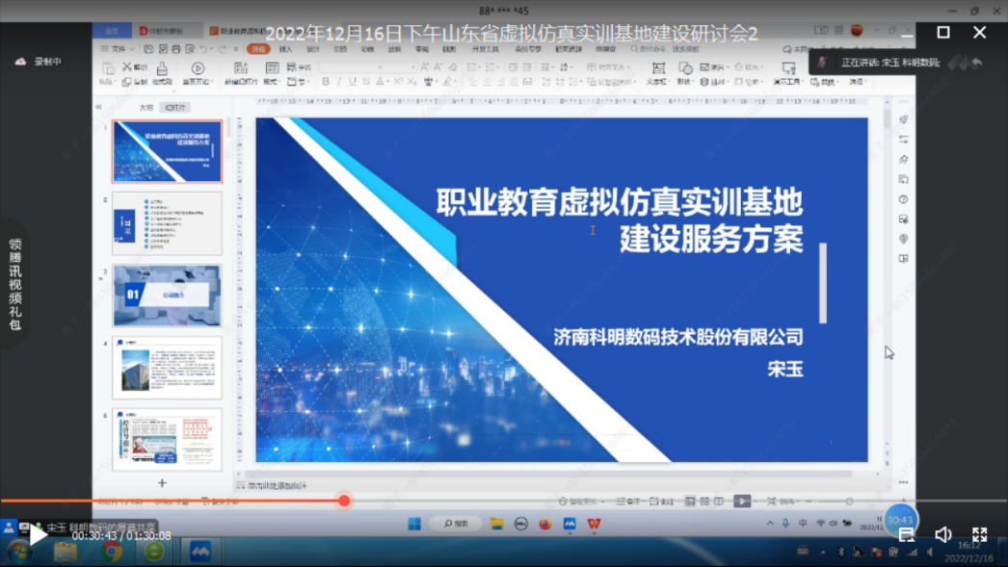This screenshot has width=1008, height=567.
Task: Click the notes field 单击此处添加备注
Action: pos(278,485)
